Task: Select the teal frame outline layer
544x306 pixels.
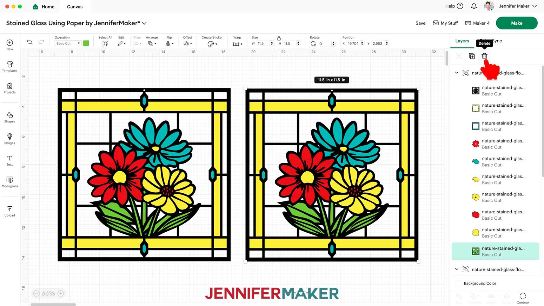Action: tap(496, 126)
